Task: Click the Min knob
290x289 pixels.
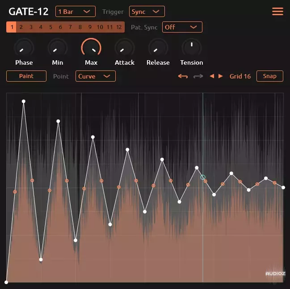Action: pos(58,48)
